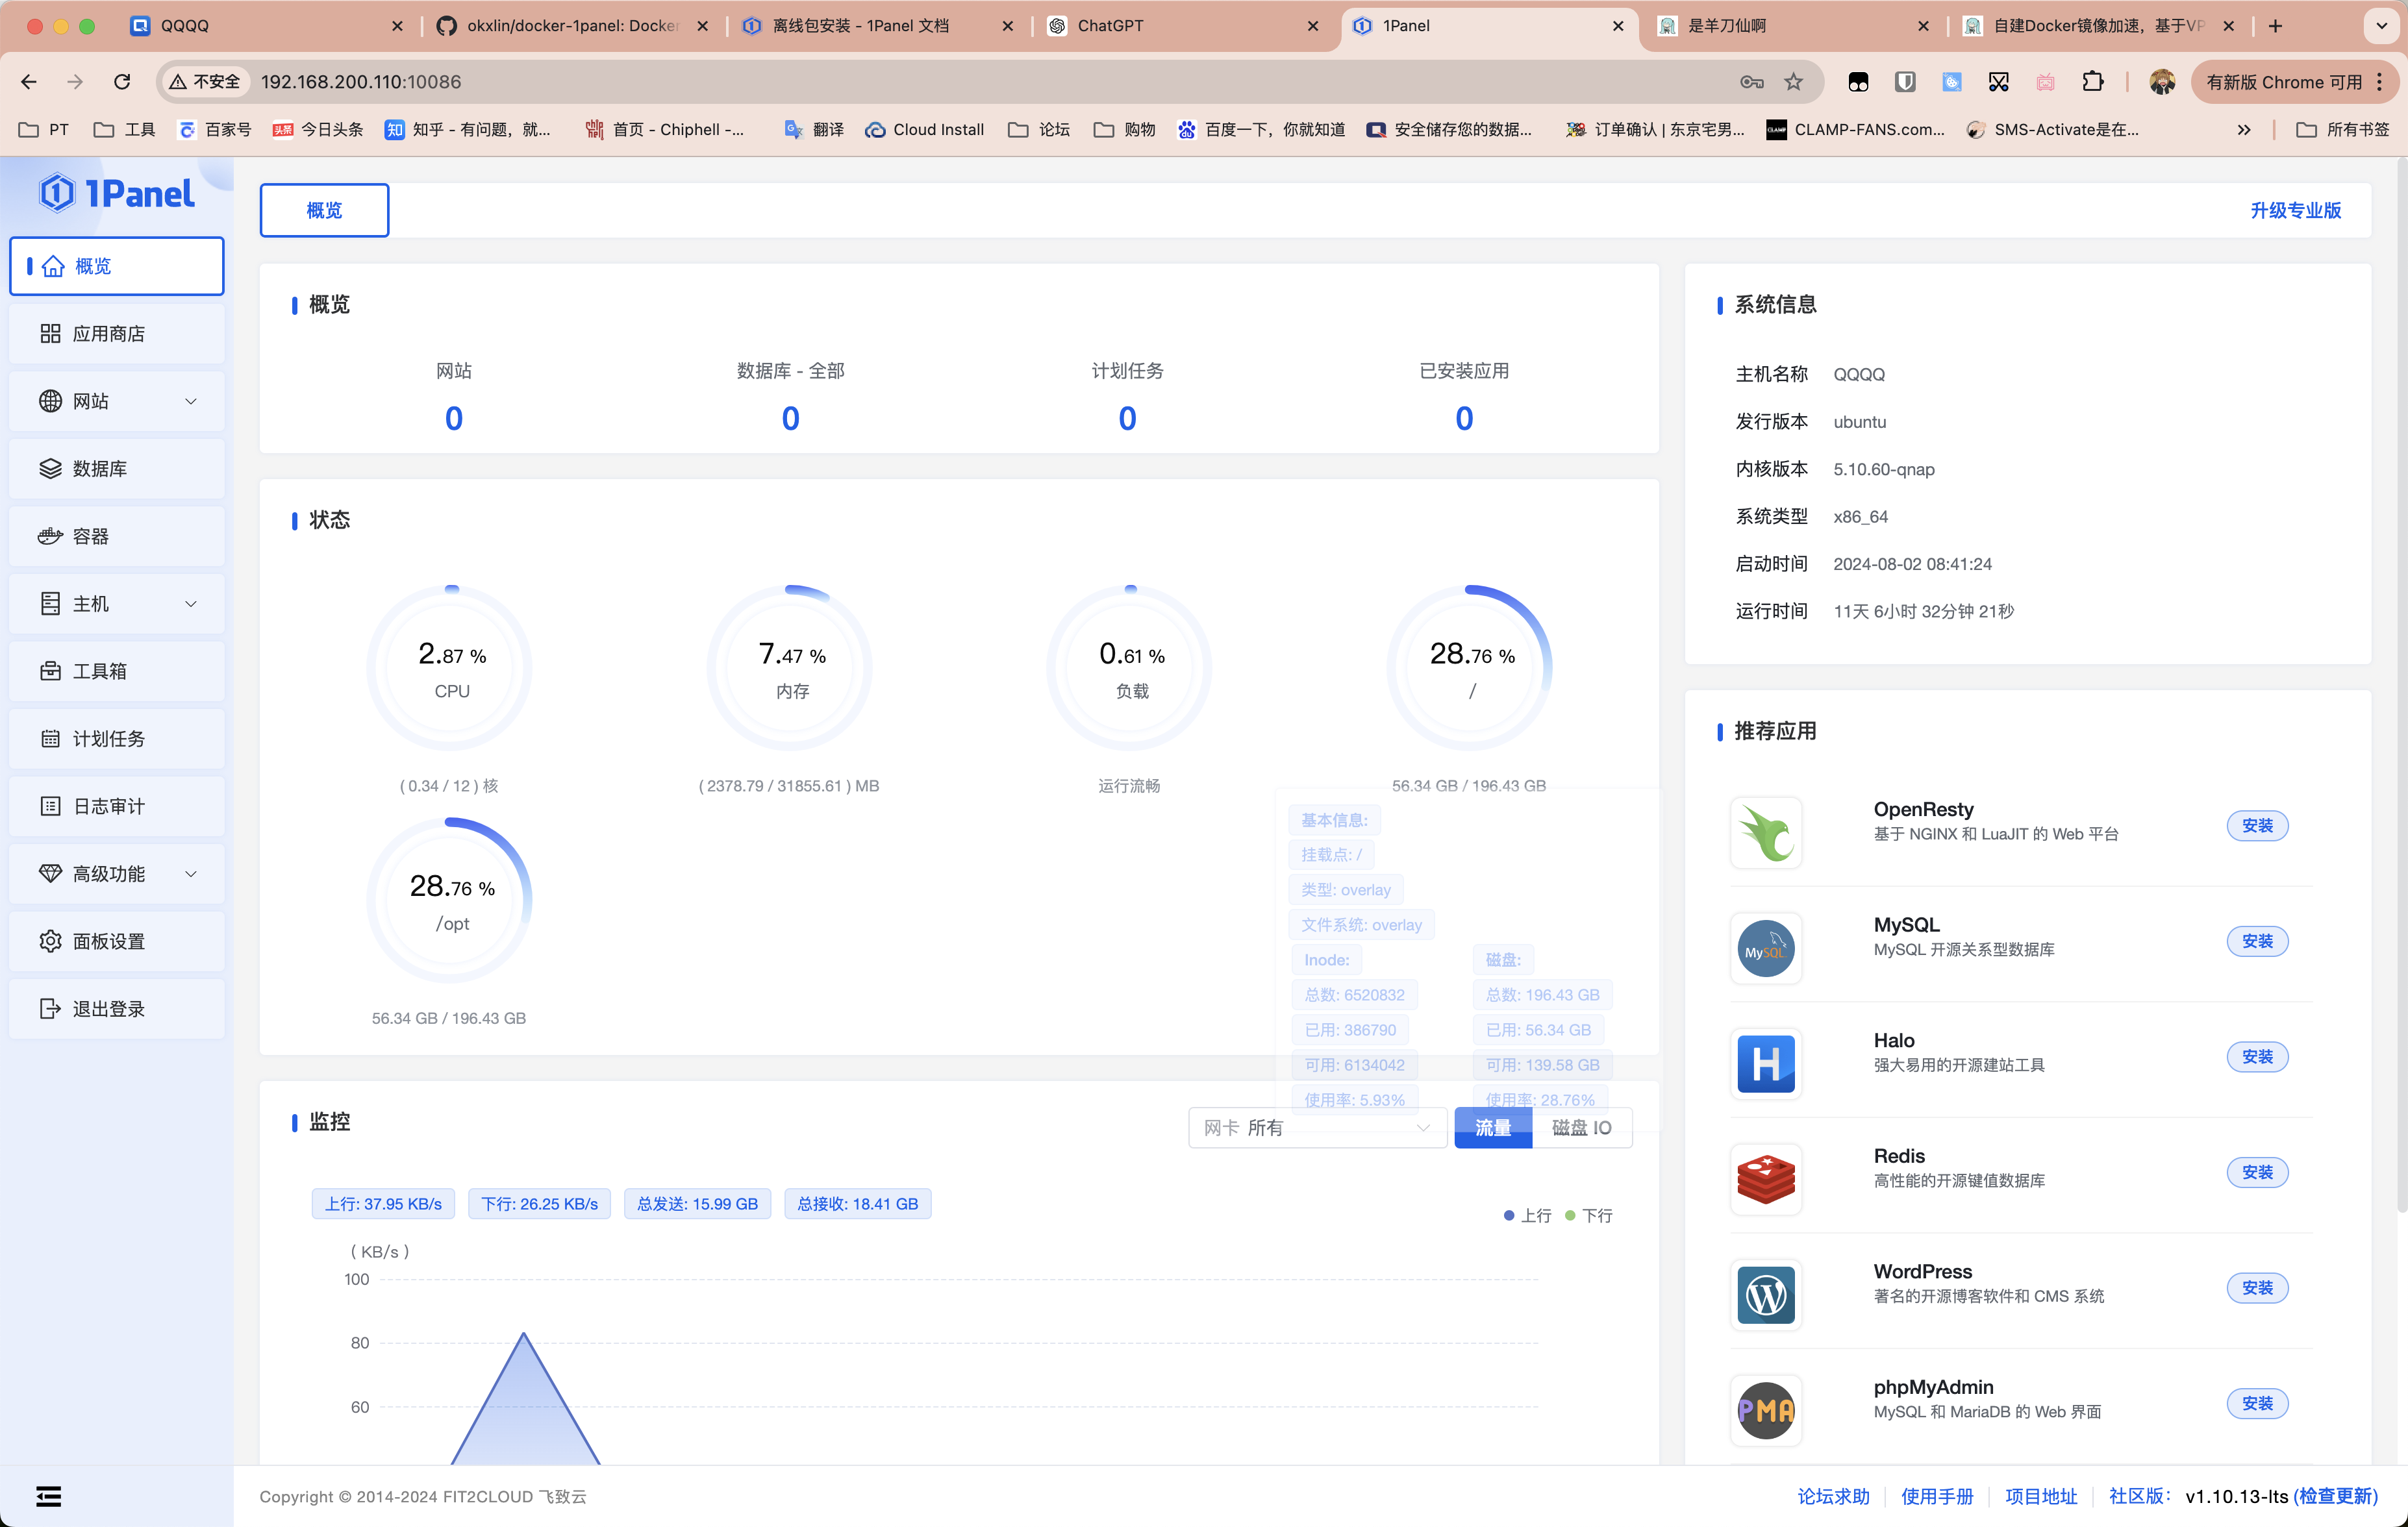Click the 升级专业版 link
This screenshot has height=1527, width=2408.
(2295, 210)
